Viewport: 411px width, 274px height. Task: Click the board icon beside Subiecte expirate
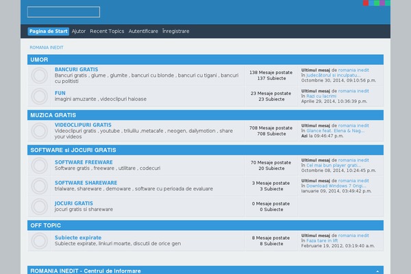tap(40, 240)
